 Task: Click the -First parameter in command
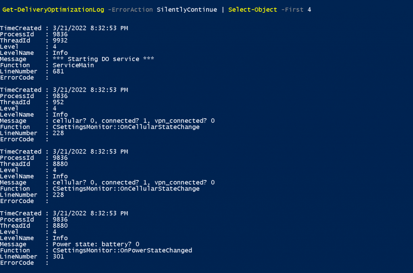pyautogui.click(x=292, y=10)
